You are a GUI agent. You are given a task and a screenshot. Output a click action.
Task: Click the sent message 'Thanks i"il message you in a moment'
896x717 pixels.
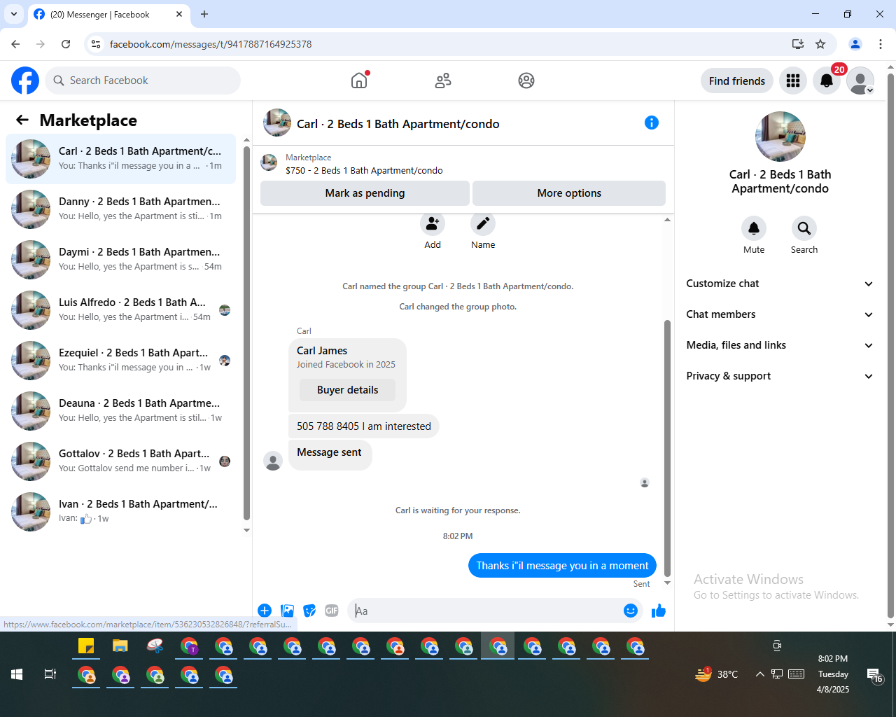point(562,566)
